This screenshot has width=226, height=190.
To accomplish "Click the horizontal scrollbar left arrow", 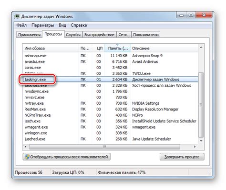I will [x=26, y=147].
